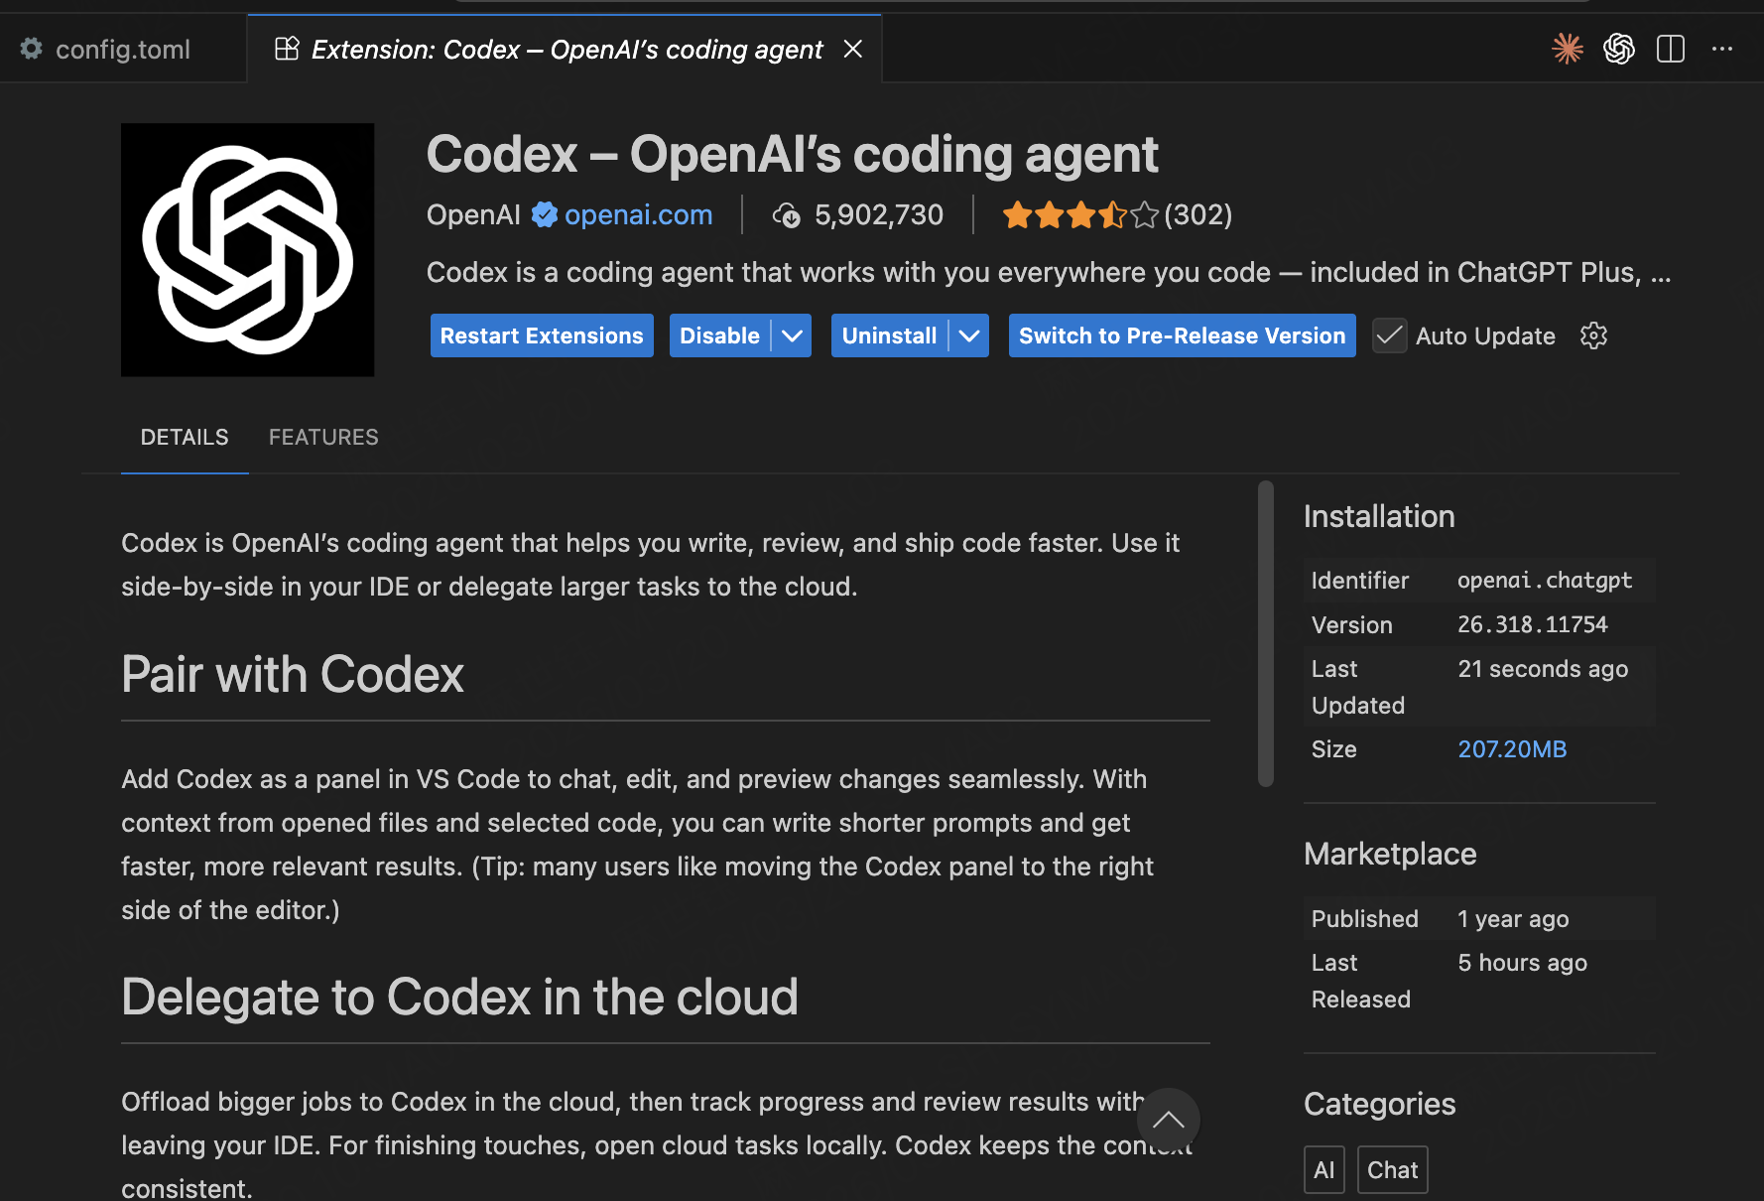Click the Disable button
The width and height of the screenshot is (1764, 1201).
pyautogui.click(x=719, y=335)
